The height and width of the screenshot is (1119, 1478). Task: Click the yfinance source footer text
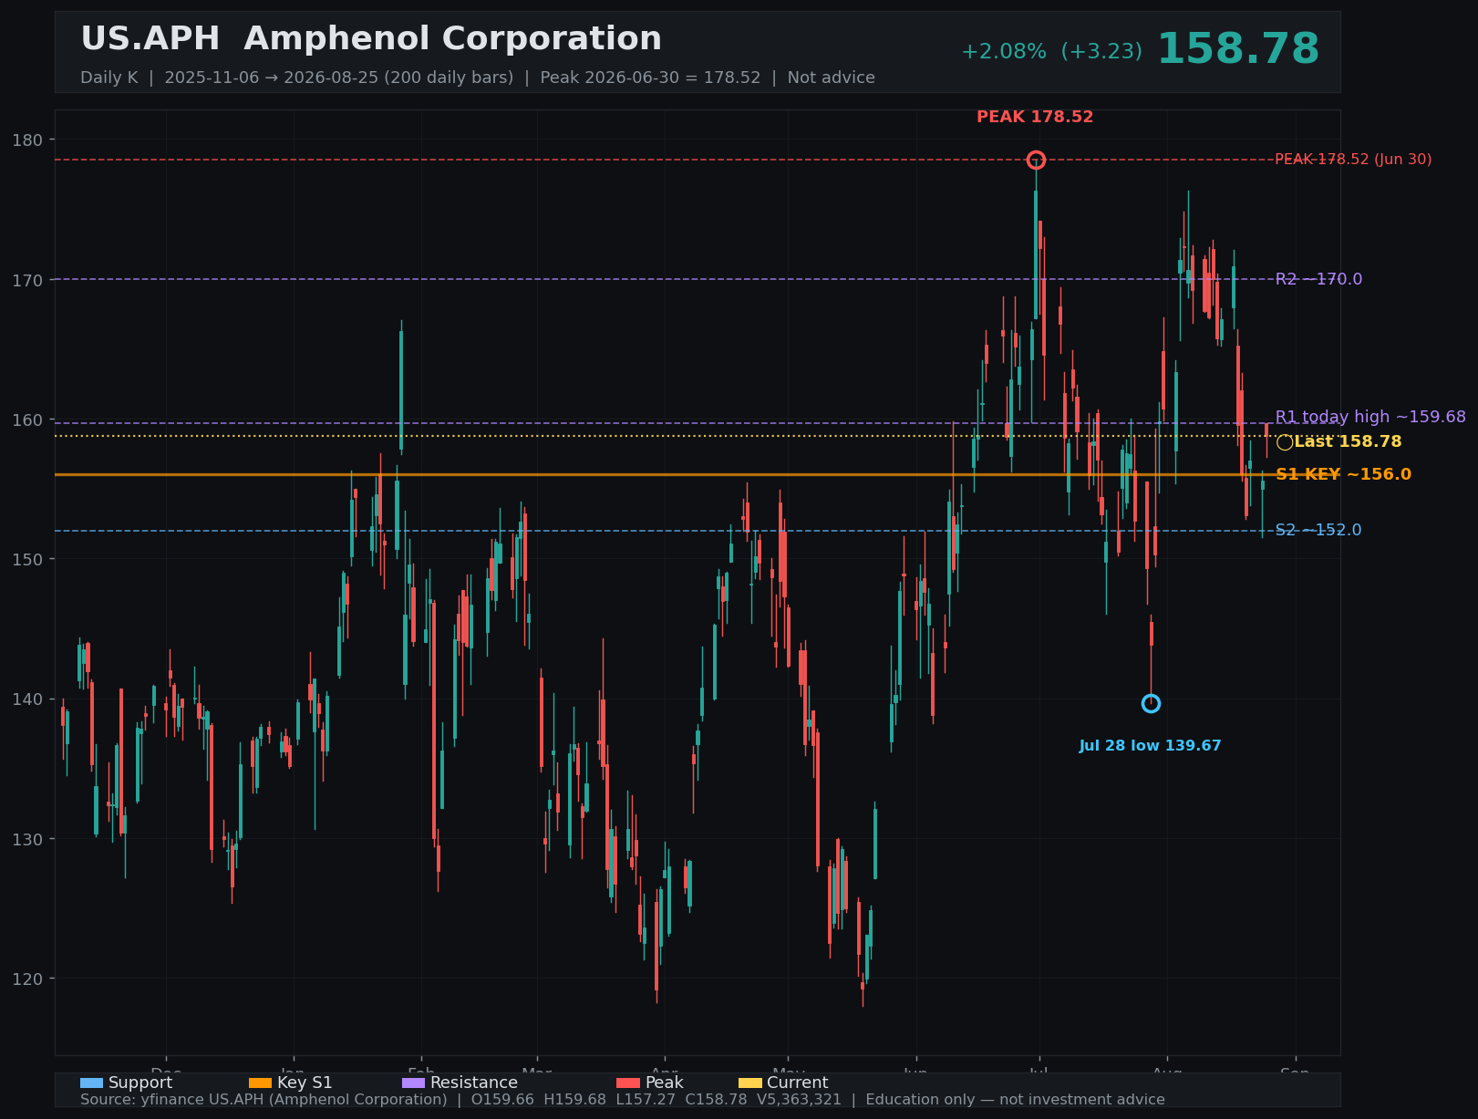(x=623, y=1100)
